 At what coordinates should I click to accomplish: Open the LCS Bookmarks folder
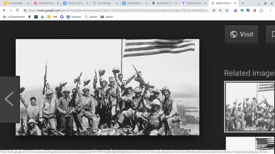click(x=14, y=17)
